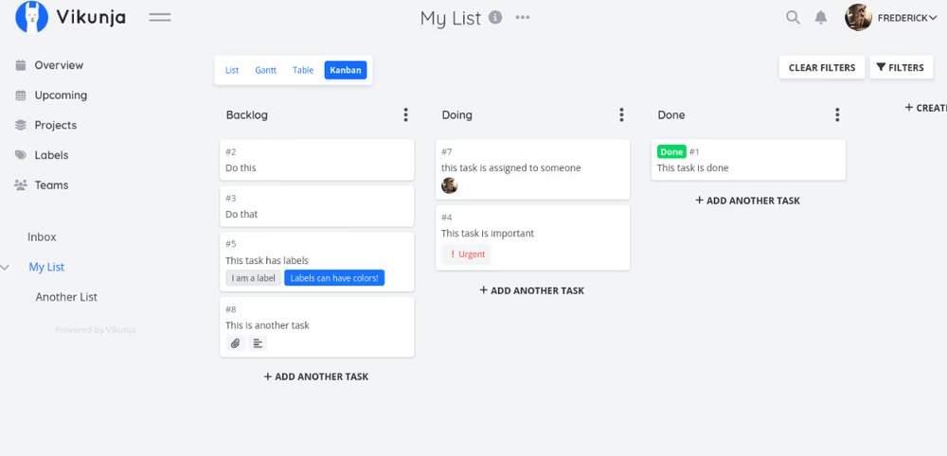This screenshot has height=456, width=947.
Task: Click the description lines icon on task #8
Action: 258,343
